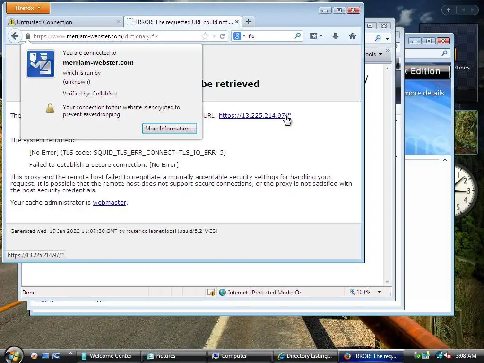Click Internet Explorer scrollbar down arrow
This screenshot has height=363, width=484.
tap(387, 282)
